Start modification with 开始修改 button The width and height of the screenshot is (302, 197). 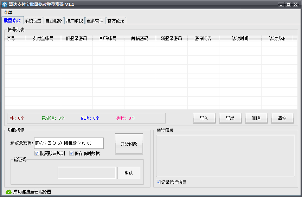point(129,144)
